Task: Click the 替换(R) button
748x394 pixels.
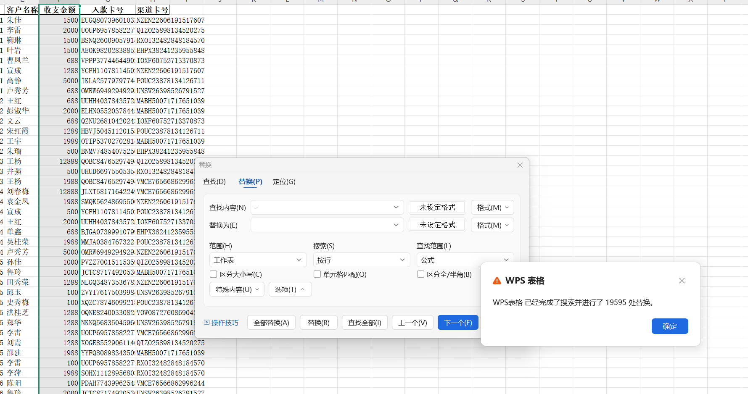Action: pos(319,323)
